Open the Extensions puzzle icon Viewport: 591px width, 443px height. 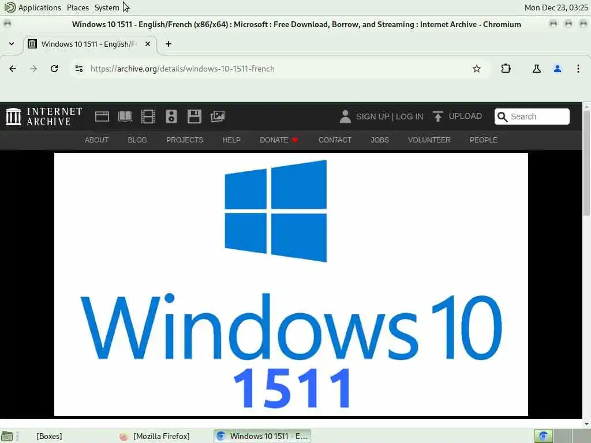pos(506,69)
